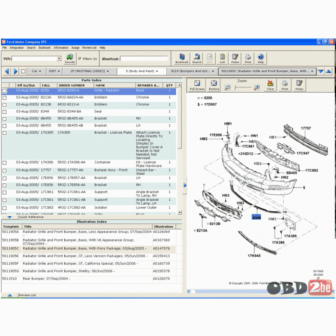The image size is (336, 336).
Task: Open the Information menu
Action: point(61,47)
